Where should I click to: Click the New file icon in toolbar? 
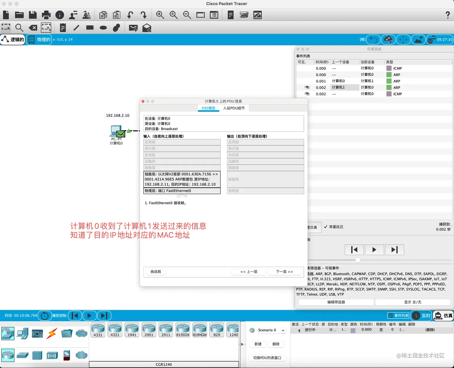6,15
